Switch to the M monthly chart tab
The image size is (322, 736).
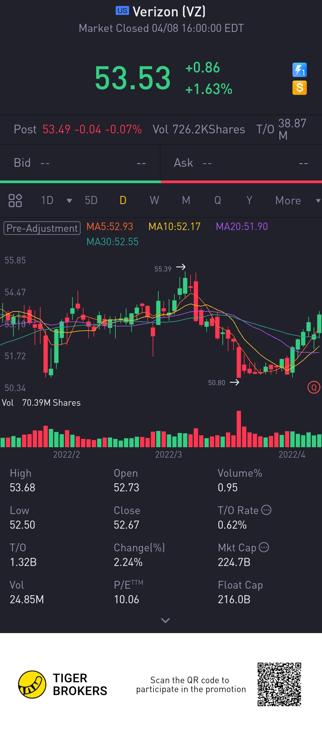pyautogui.click(x=186, y=200)
